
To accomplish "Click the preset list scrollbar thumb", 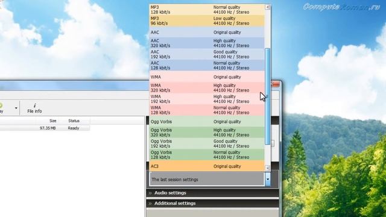I will tap(268, 96).
